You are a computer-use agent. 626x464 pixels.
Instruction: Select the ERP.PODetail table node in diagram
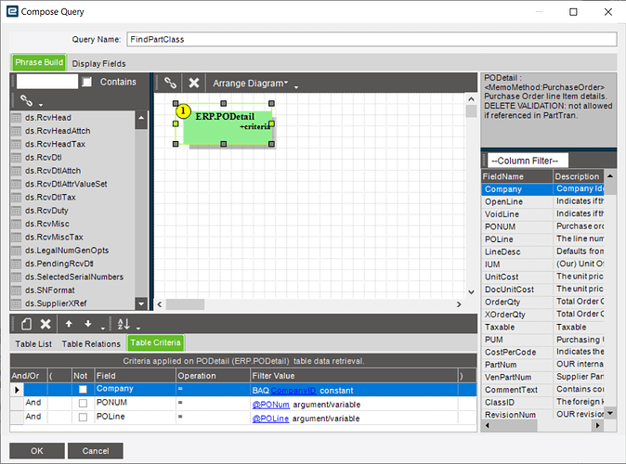tap(228, 127)
